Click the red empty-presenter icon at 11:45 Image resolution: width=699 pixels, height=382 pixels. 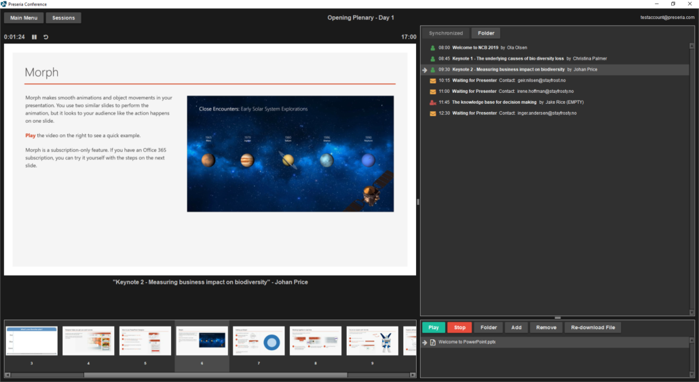(432, 102)
